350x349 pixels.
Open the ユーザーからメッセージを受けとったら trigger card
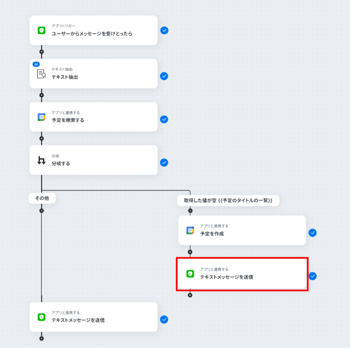point(93,30)
